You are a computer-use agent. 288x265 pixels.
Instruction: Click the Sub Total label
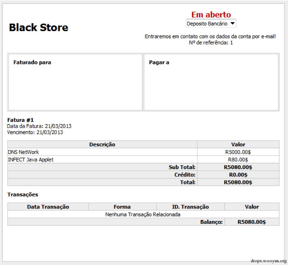click(x=182, y=167)
